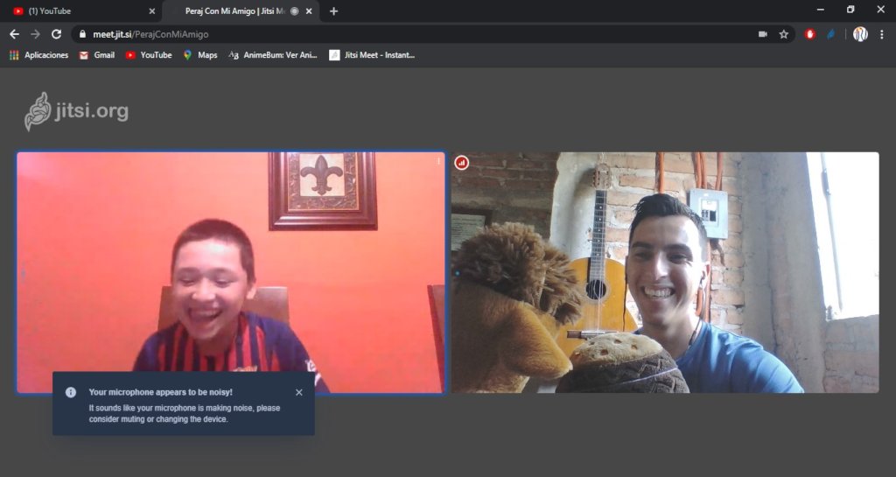896x477 pixels.
Task: Open camera permission indicator in address bar
Action: tap(763, 34)
